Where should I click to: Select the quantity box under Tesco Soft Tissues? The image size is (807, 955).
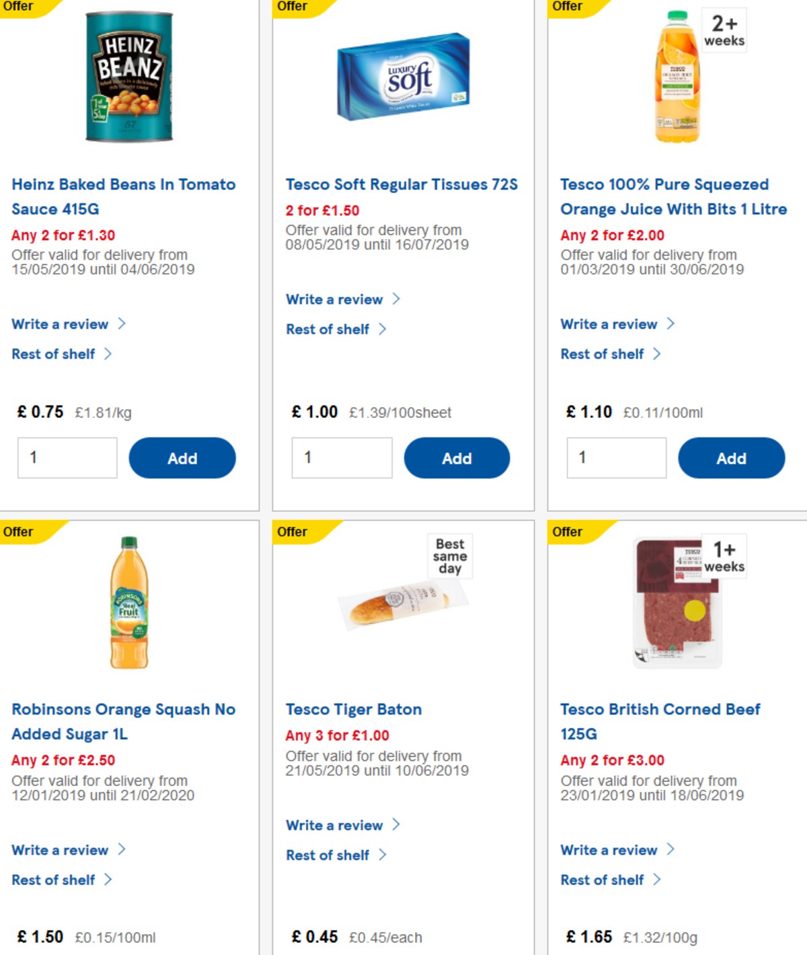tap(342, 458)
